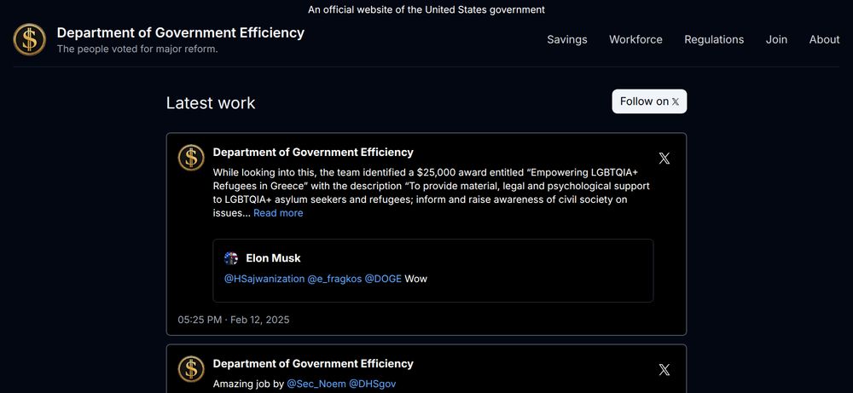Screen dimensions: 853x393
Task: Click the 'Wow' reply text in quoted tweet
Action: click(x=416, y=279)
